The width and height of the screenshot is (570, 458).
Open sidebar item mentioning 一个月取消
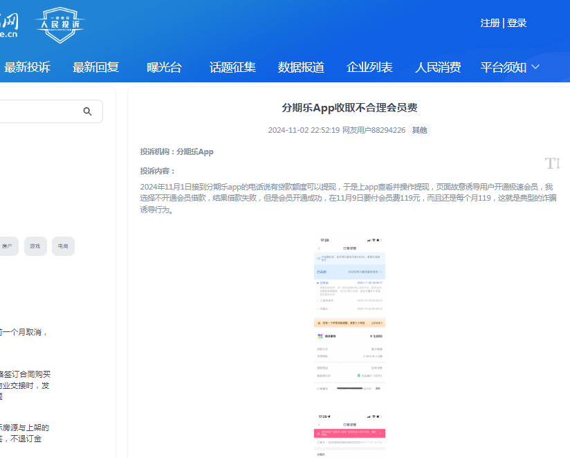pyautogui.click(x=23, y=332)
